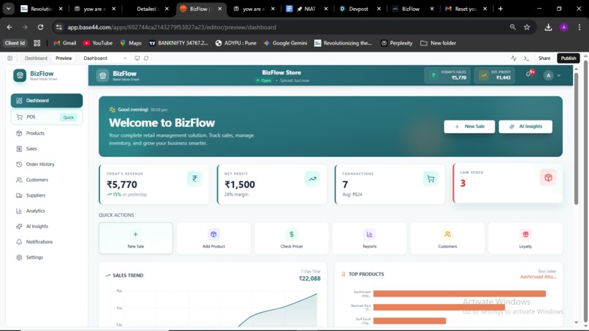This screenshot has height=331, width=589.
Task: Click the Analytics bar chart icon
Action: [19, 210]
